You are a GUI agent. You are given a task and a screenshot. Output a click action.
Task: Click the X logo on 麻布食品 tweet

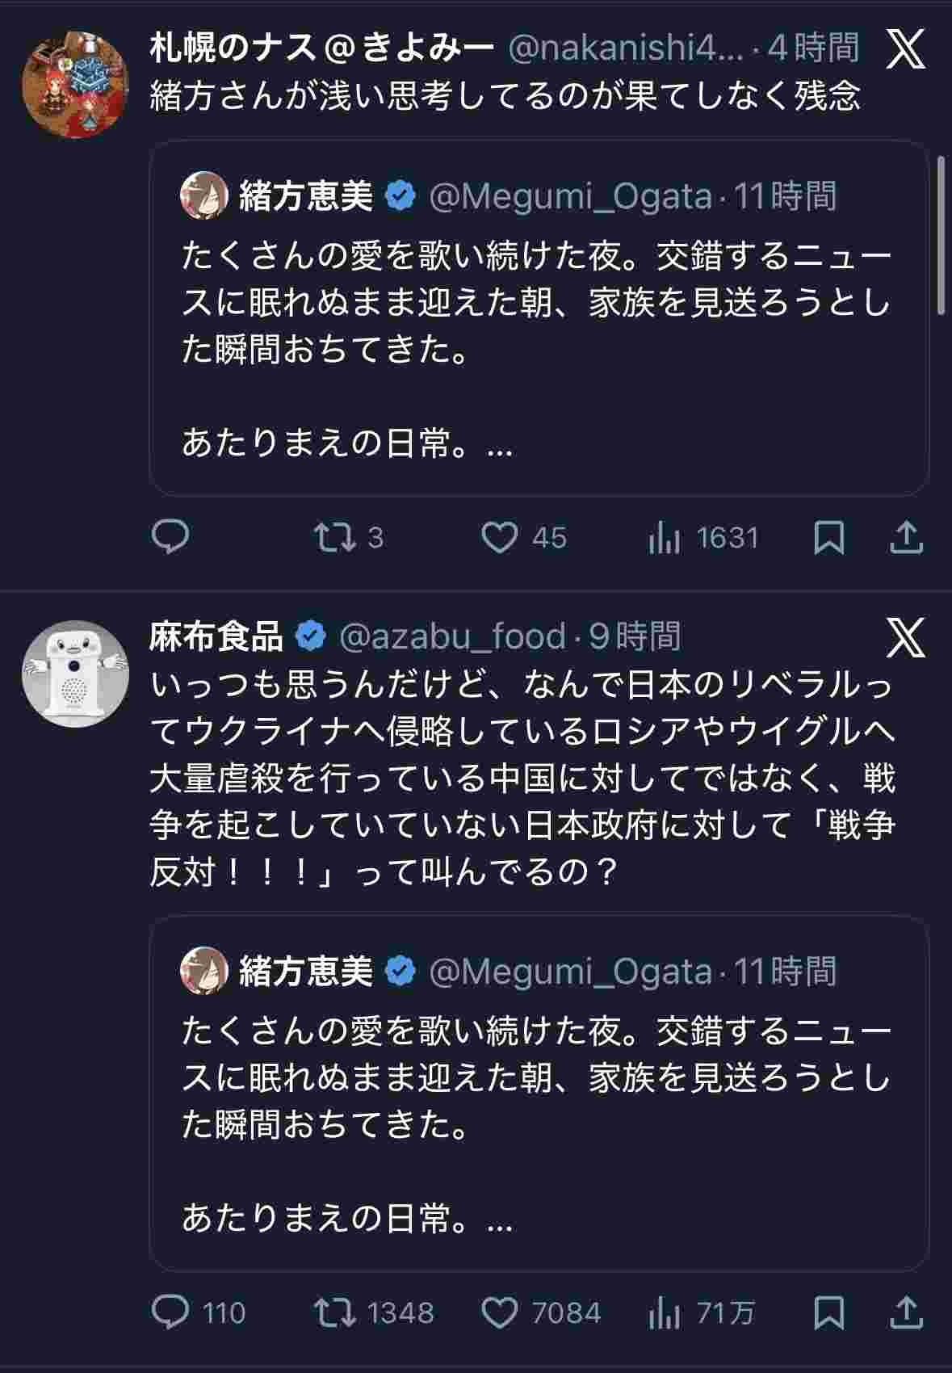pyautogui.click(x=905, y=637)
